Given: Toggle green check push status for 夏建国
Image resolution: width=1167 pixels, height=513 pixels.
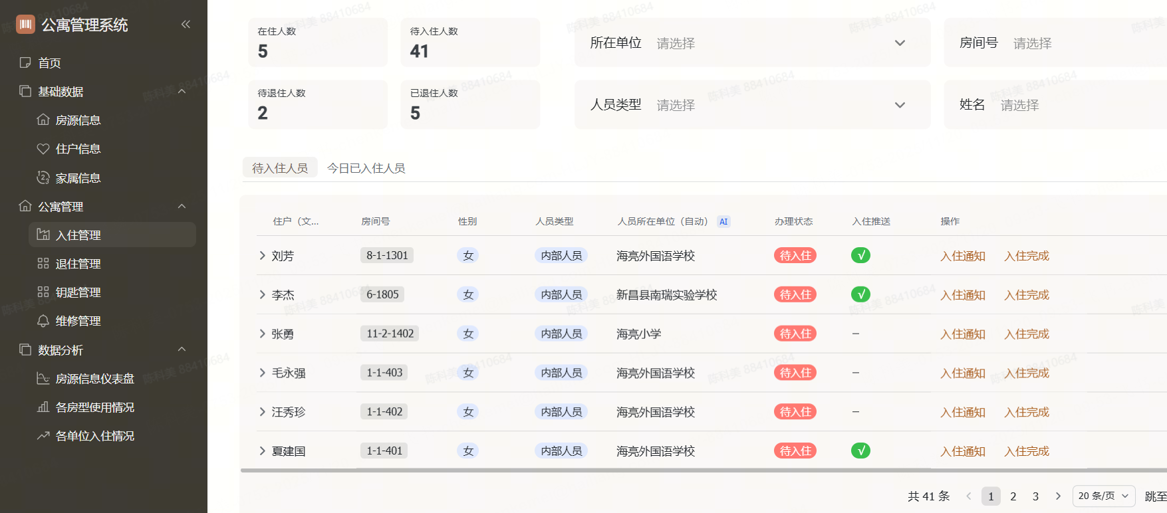Looking at the screenshot, I should click(860, 451).
